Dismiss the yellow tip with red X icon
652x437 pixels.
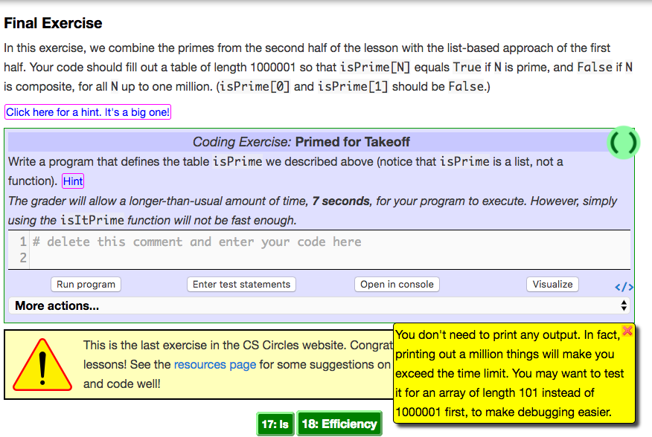(627, 331)
